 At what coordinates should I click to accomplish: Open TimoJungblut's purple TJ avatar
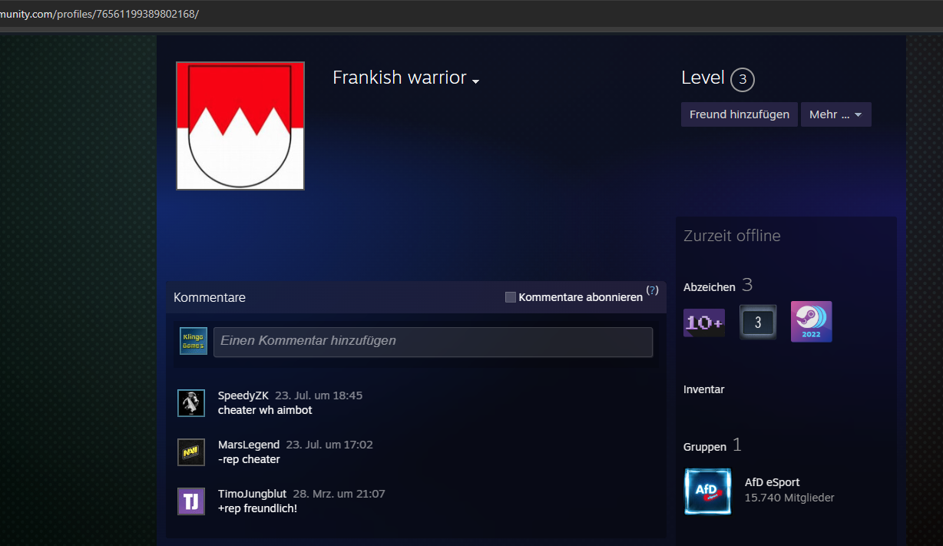tap(191, 501)
